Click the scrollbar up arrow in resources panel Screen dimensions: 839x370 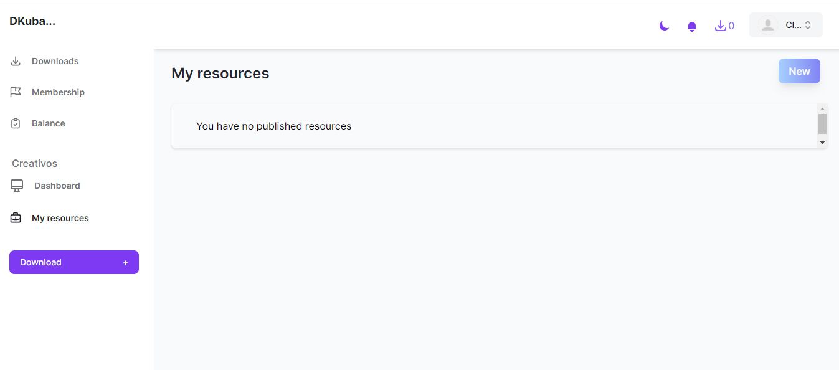tap(822, 110)
